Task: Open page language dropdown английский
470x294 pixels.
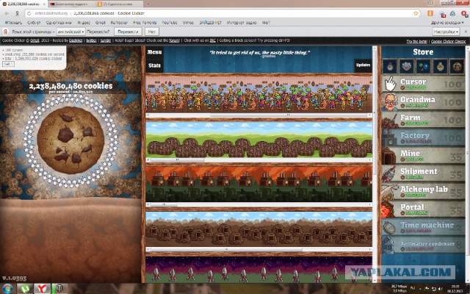Action: tap(71, 32)
